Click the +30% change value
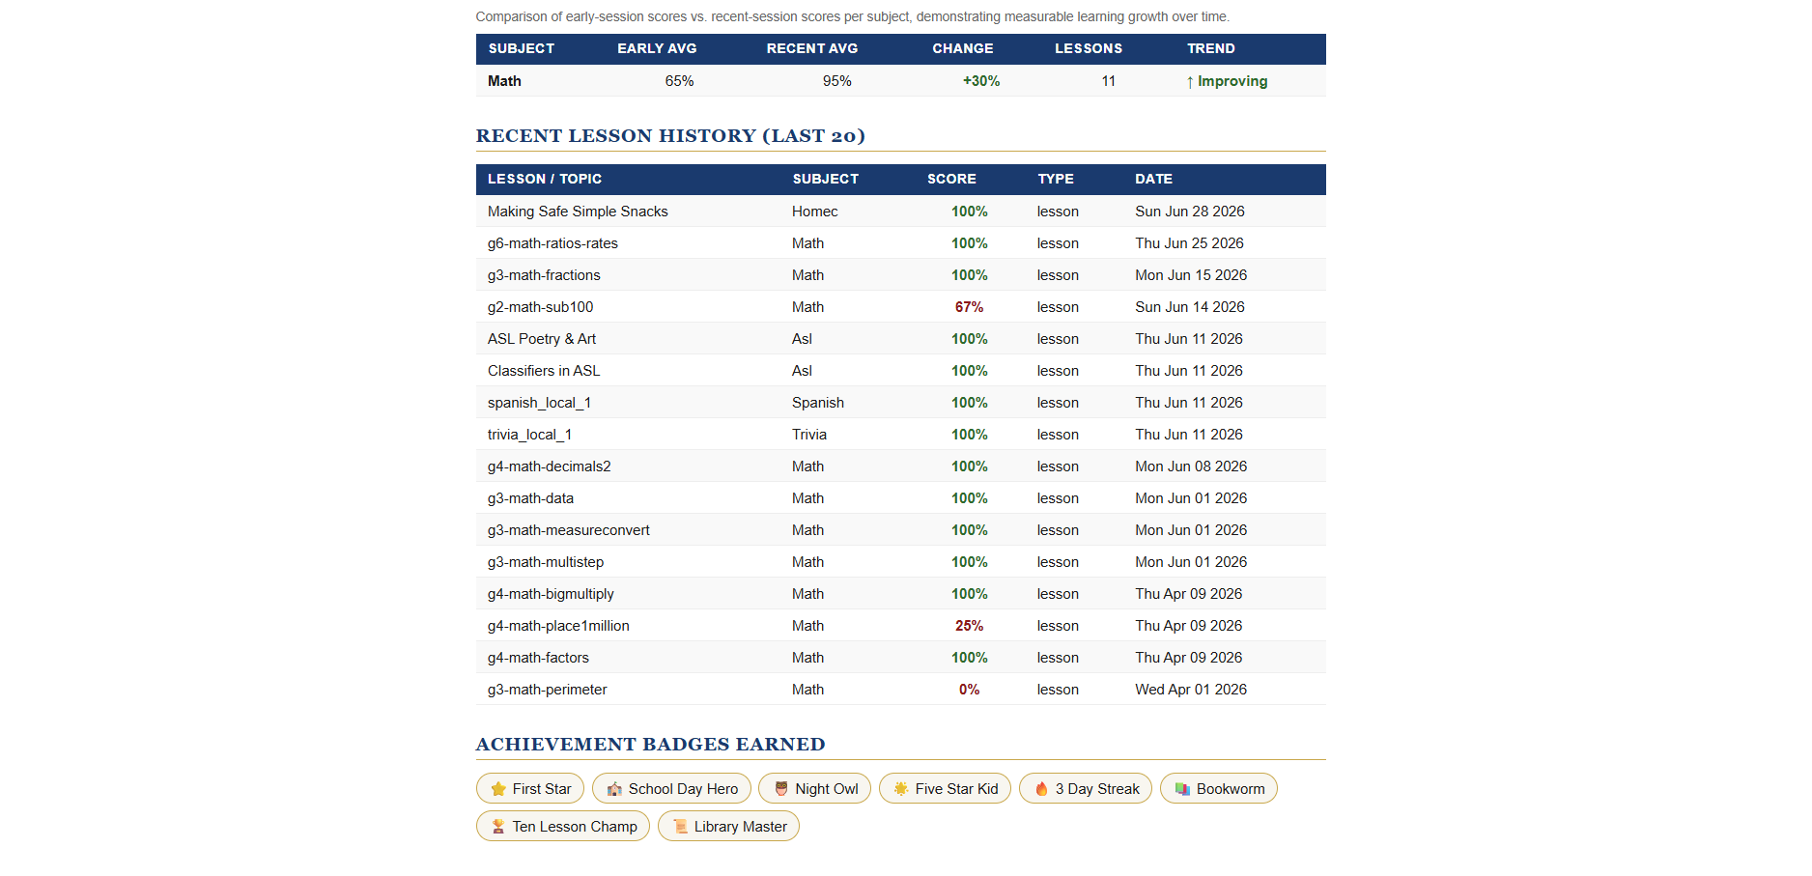 click(x=981, y=81)
